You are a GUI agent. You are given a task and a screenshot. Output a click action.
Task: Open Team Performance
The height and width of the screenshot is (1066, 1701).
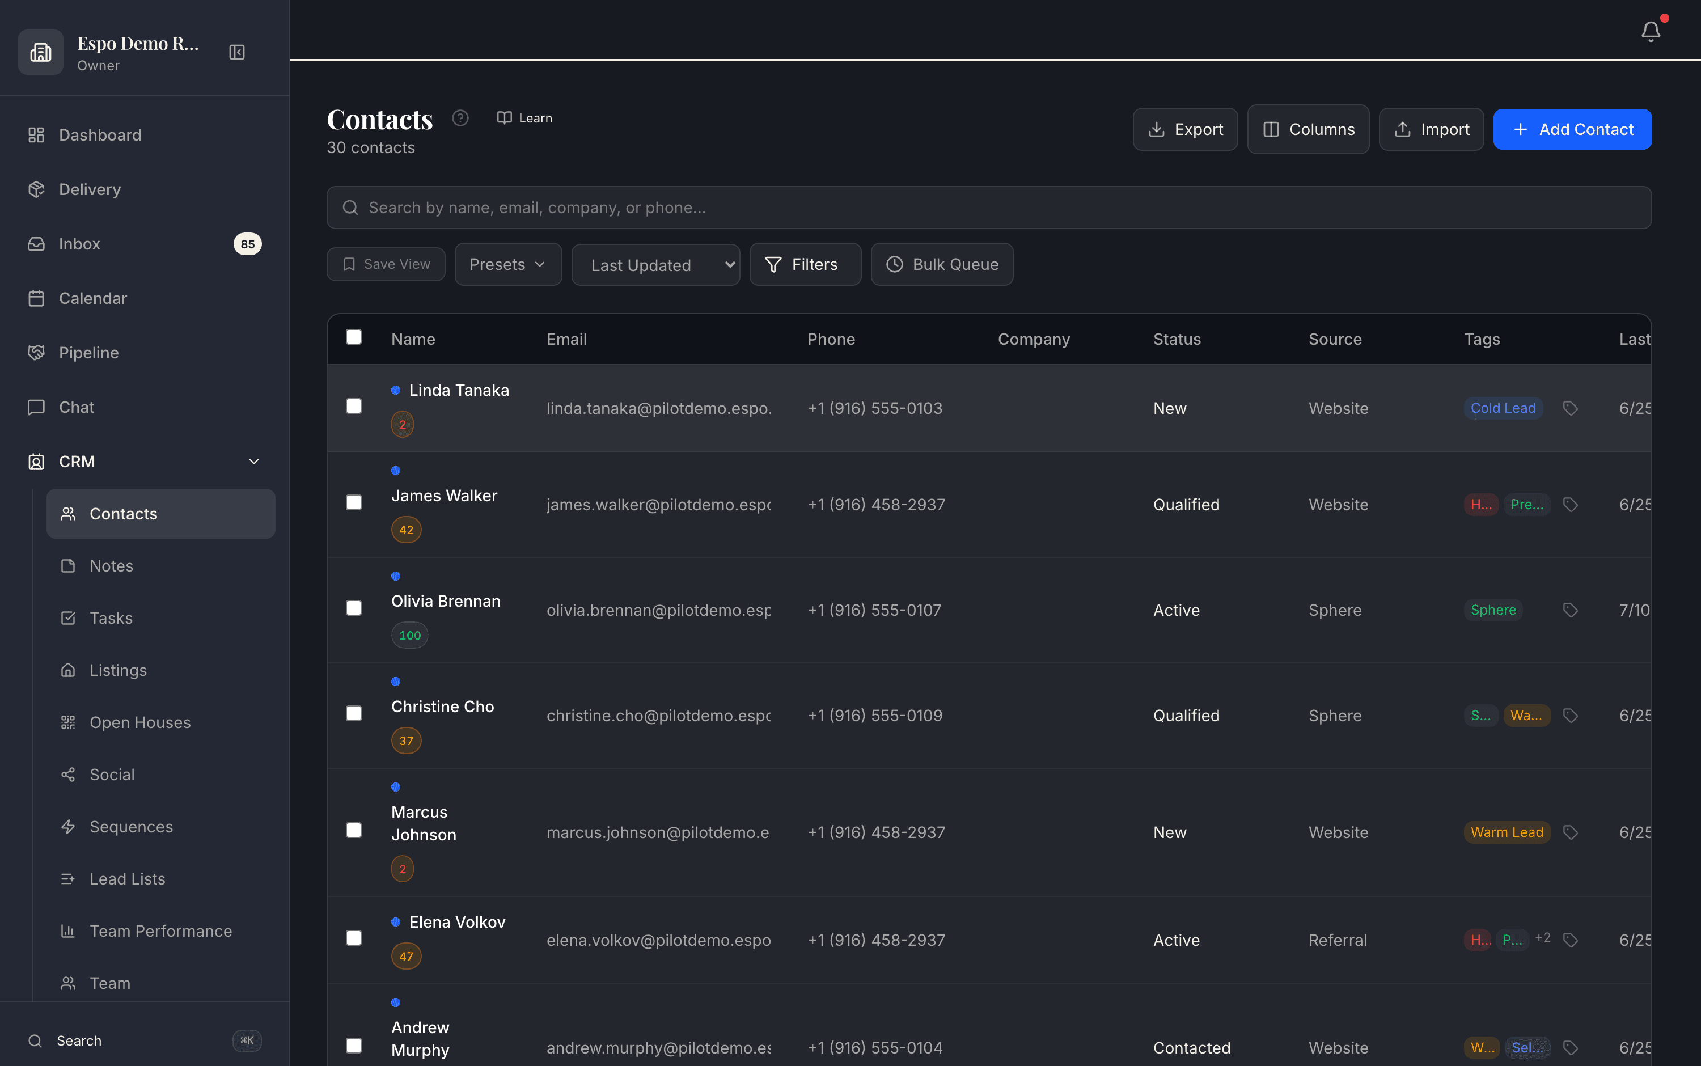[160, 932]
